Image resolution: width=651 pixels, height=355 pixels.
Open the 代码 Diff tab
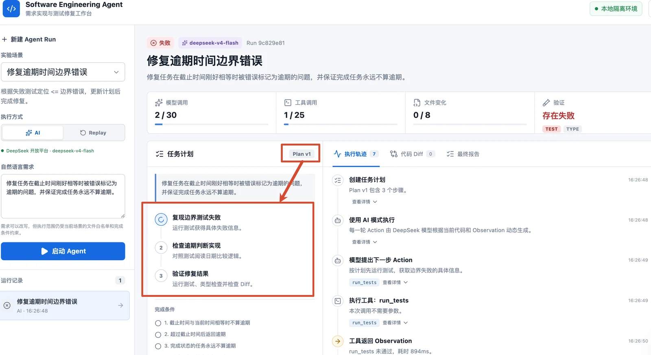[x=412, y=154]
